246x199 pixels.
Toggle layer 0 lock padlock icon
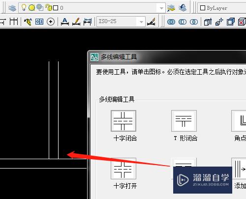(49, 7)
